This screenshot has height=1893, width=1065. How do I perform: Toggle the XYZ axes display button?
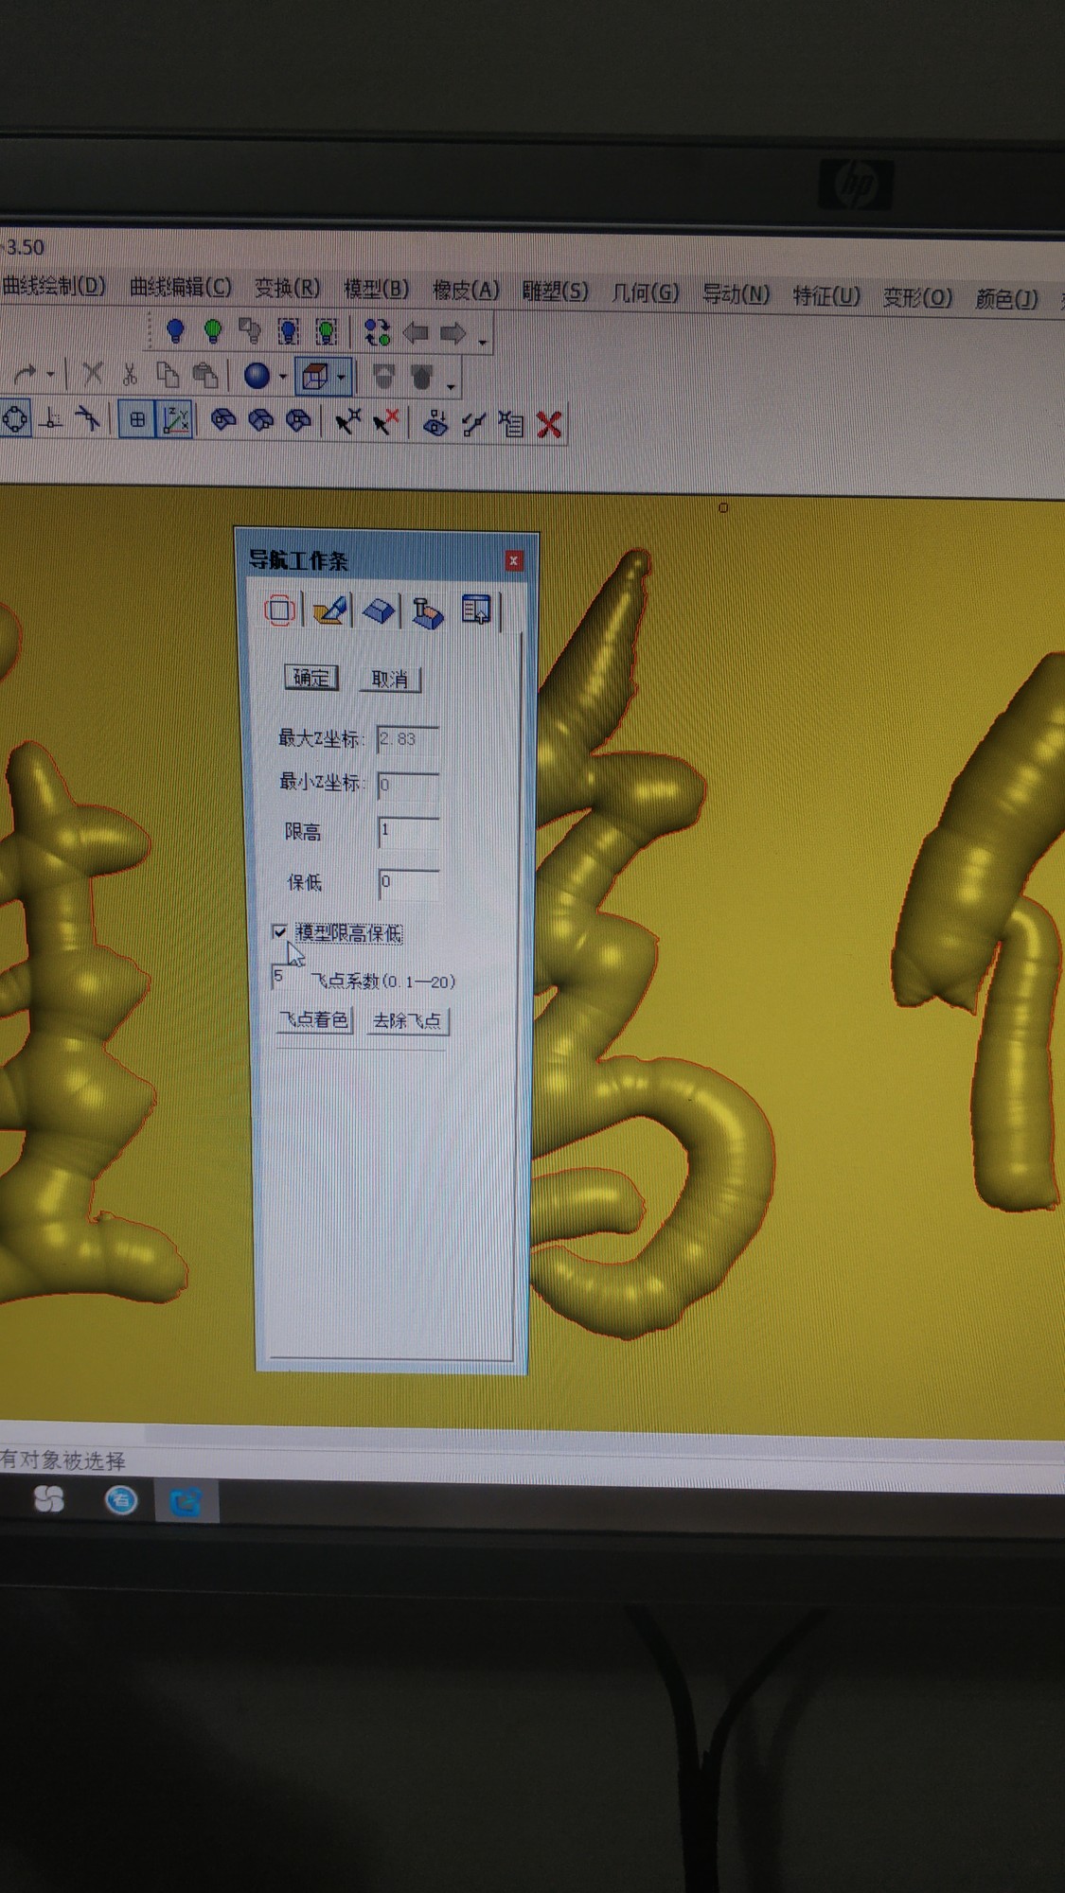[x=176, y=420]
